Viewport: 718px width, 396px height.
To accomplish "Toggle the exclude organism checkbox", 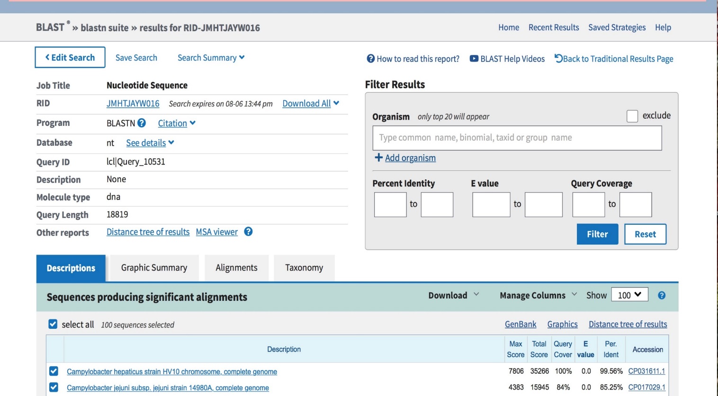I will [x=632, y=116].
